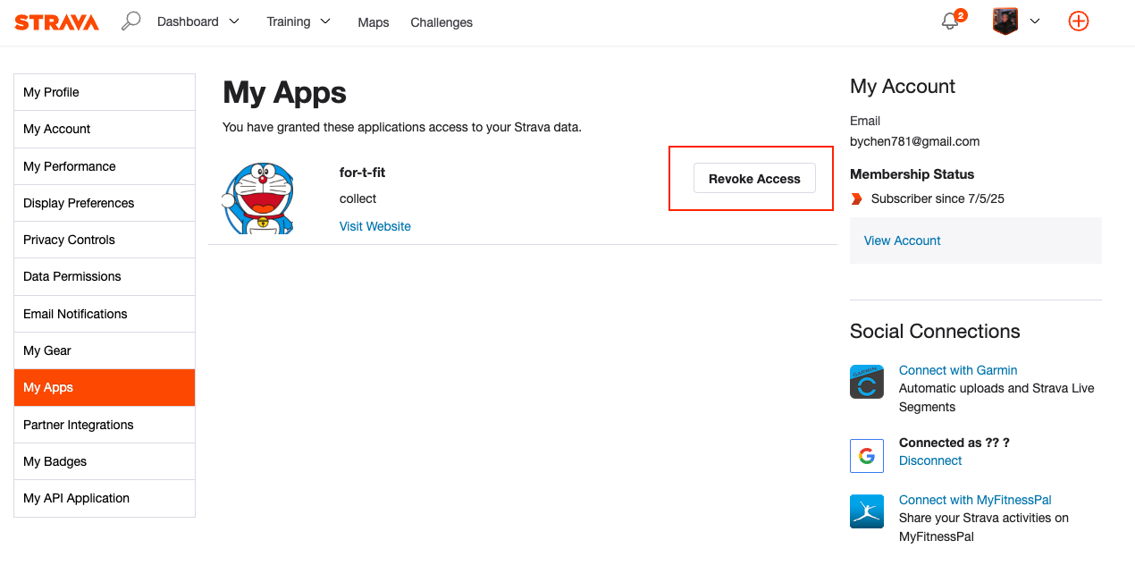Click Connect with Garmin link
The image size is (1135, 574).
click(958, 370)
